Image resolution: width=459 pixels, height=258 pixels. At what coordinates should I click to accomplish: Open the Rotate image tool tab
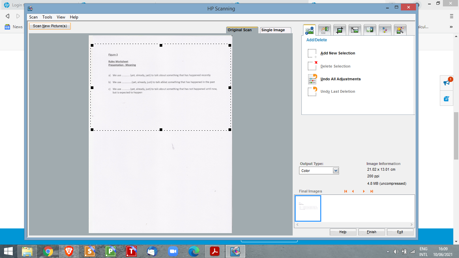pos(325,30)
